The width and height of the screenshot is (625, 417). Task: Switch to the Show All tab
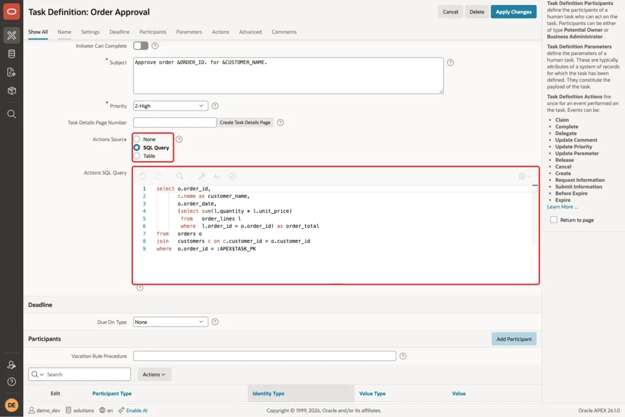[38, 32]
